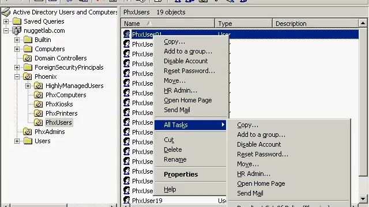This screenshot has height=207, width=369.
Task: Choose Open Home Page in All Tasks submenu
Action: click(x=261, y=183)
